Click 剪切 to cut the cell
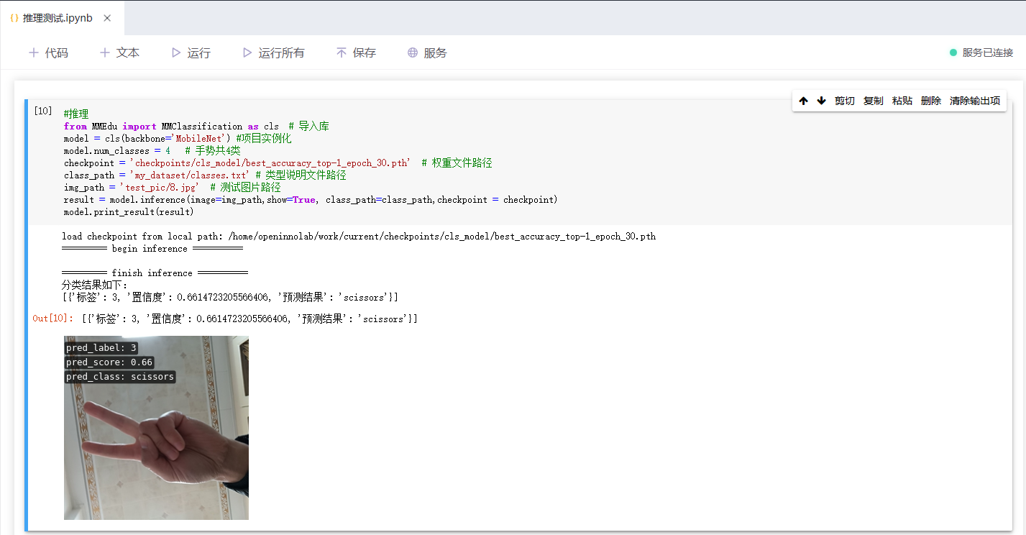This screenshot has width=1026, height=535. coord(845,101)
